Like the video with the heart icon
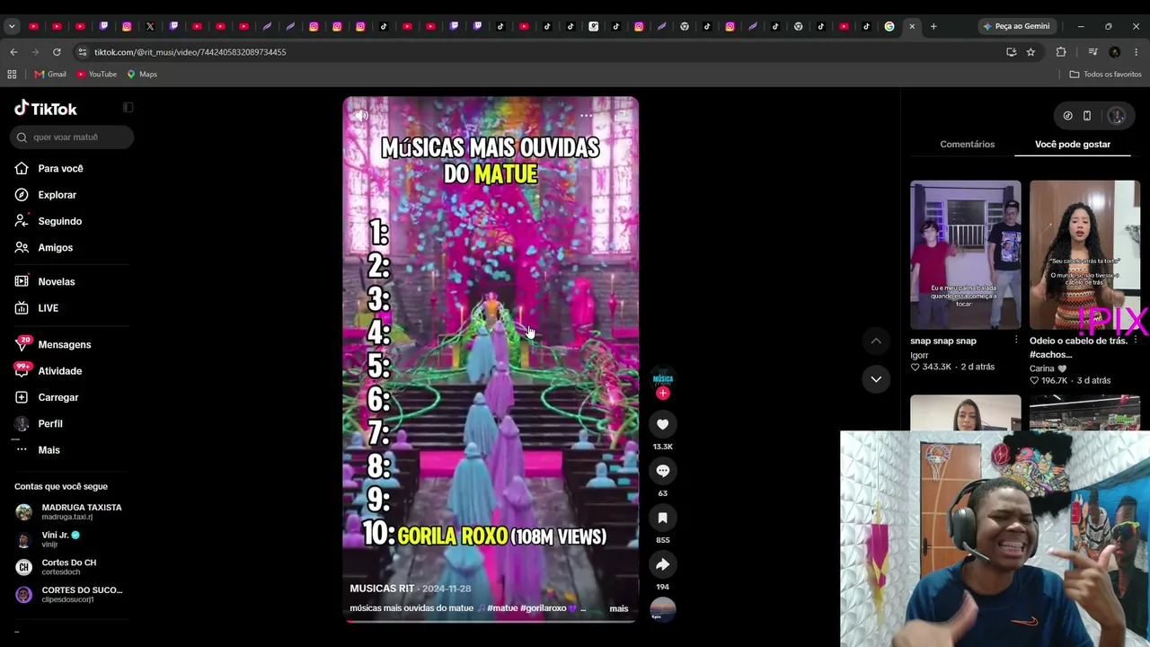 (x=662, y=424)
